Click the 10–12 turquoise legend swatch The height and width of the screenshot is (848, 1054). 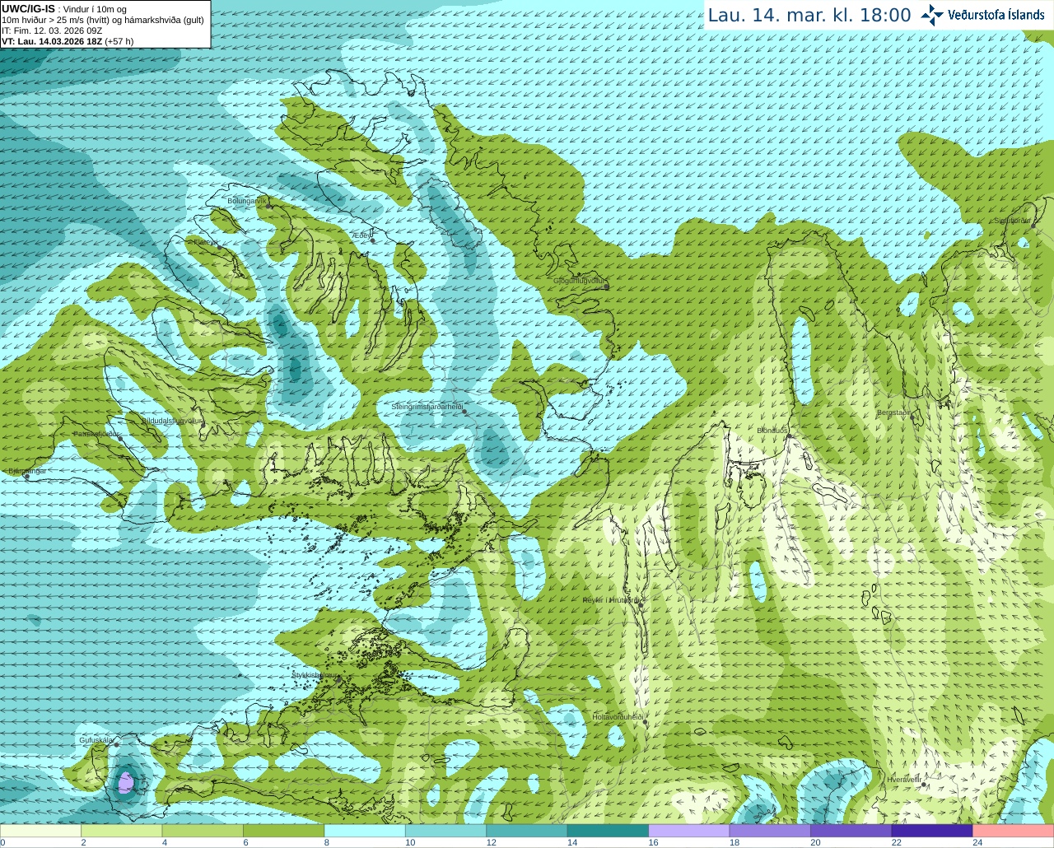pyautogui.click(x=445, y=831)
